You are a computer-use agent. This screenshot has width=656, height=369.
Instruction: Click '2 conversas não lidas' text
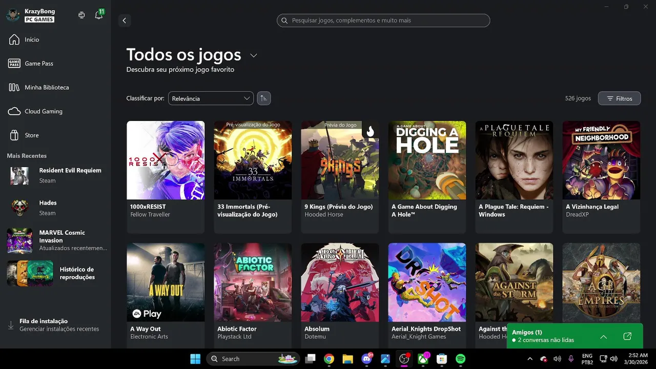click(546, 340)
